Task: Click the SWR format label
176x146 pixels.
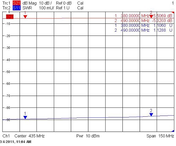Action: click(x=27, y=8)
